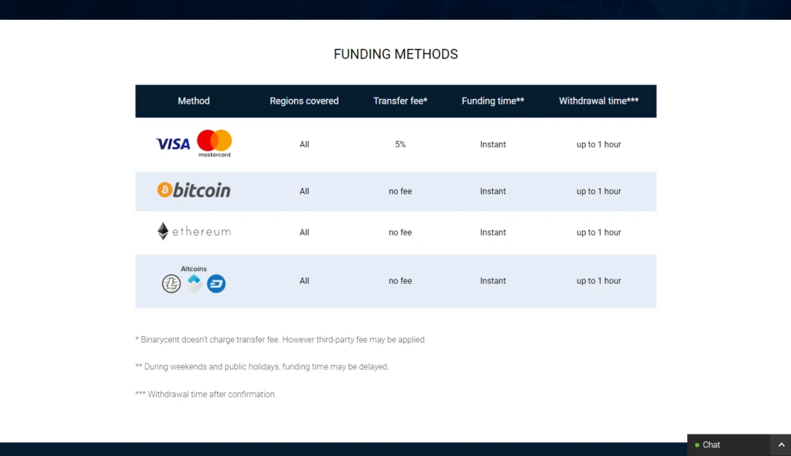Click the Withdrawal time after confirmation footnote

206,394
